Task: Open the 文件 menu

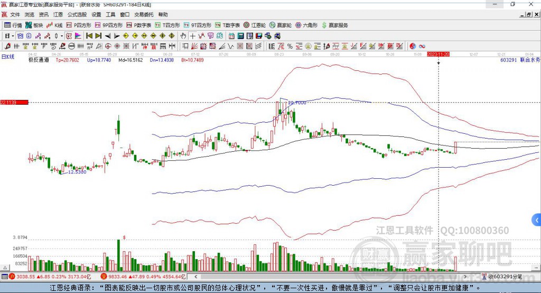Action: click(15, 14)
